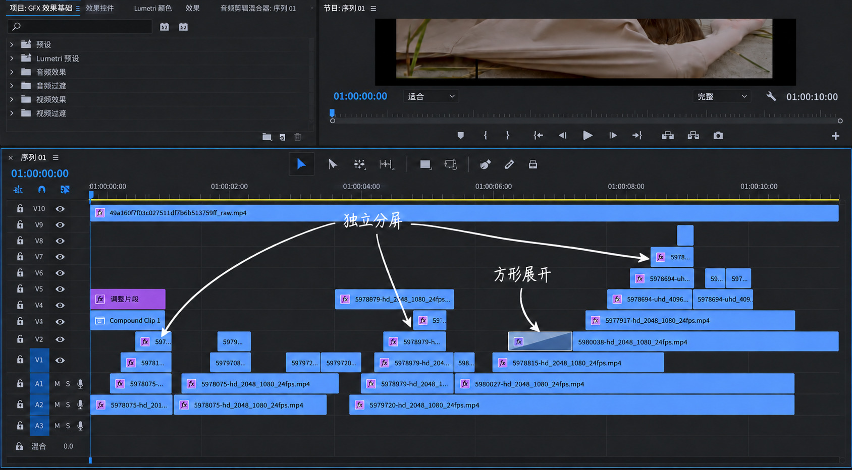Viewport: 852px width, 470px height.
Task: Expand the 预设 folder
Action: coord(12,44)
